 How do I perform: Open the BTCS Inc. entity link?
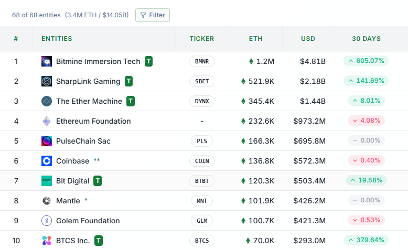pos(73,241)
